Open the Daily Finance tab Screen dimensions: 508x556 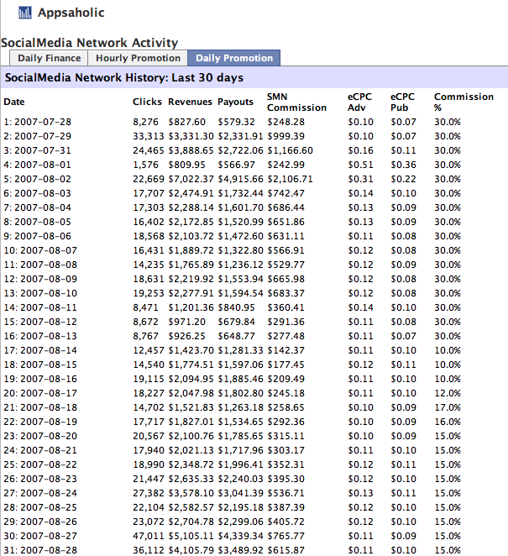pos(50,58)
